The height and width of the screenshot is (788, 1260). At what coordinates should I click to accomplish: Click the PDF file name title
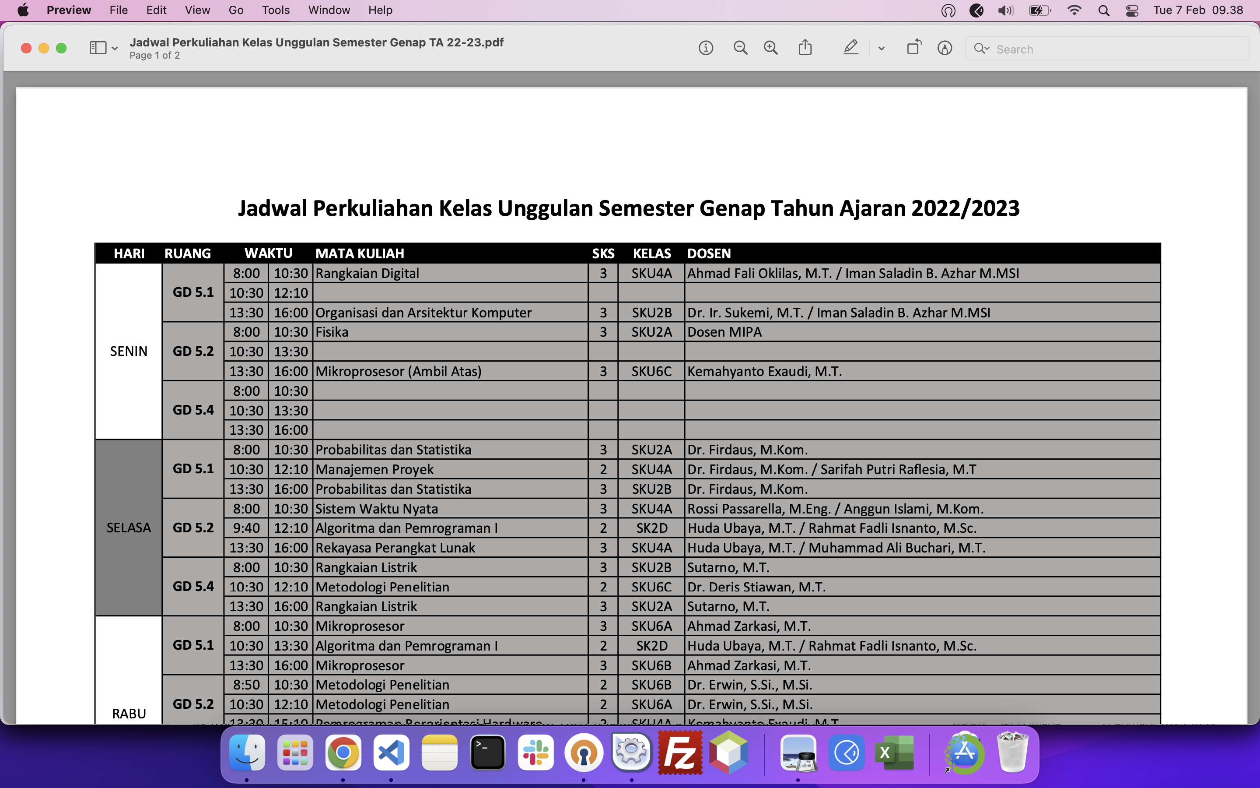(317, 42)
